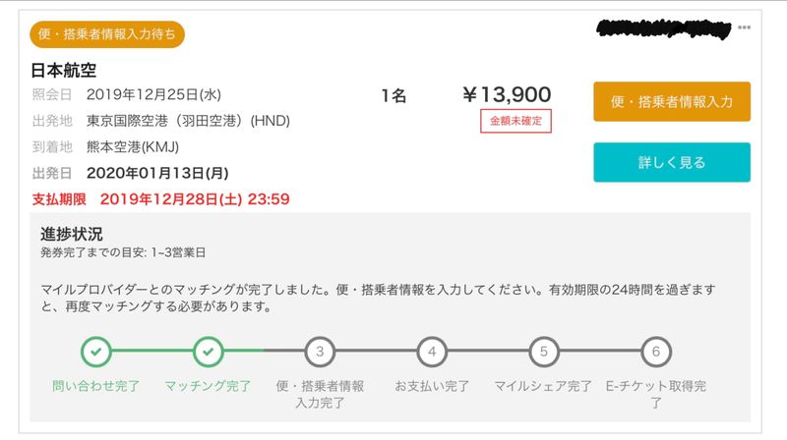Click the ¥13,900 price amount
This screenshot has height=440, width=787.
(507, 94)
